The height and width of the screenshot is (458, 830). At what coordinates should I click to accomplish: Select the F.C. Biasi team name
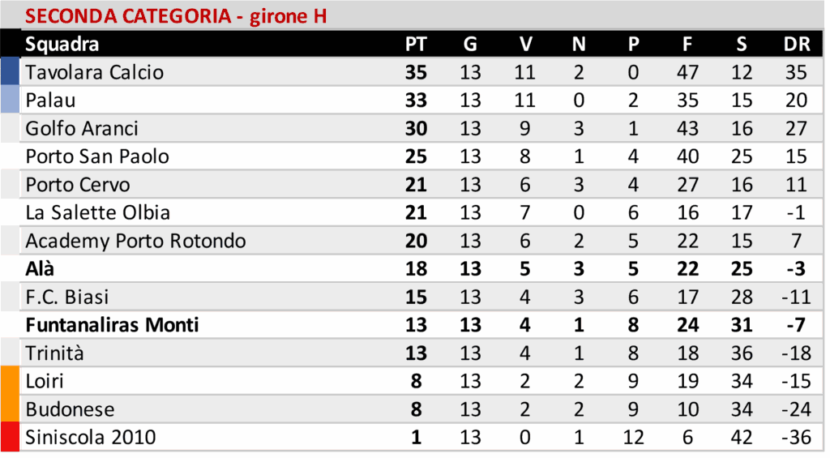[66, 297]
